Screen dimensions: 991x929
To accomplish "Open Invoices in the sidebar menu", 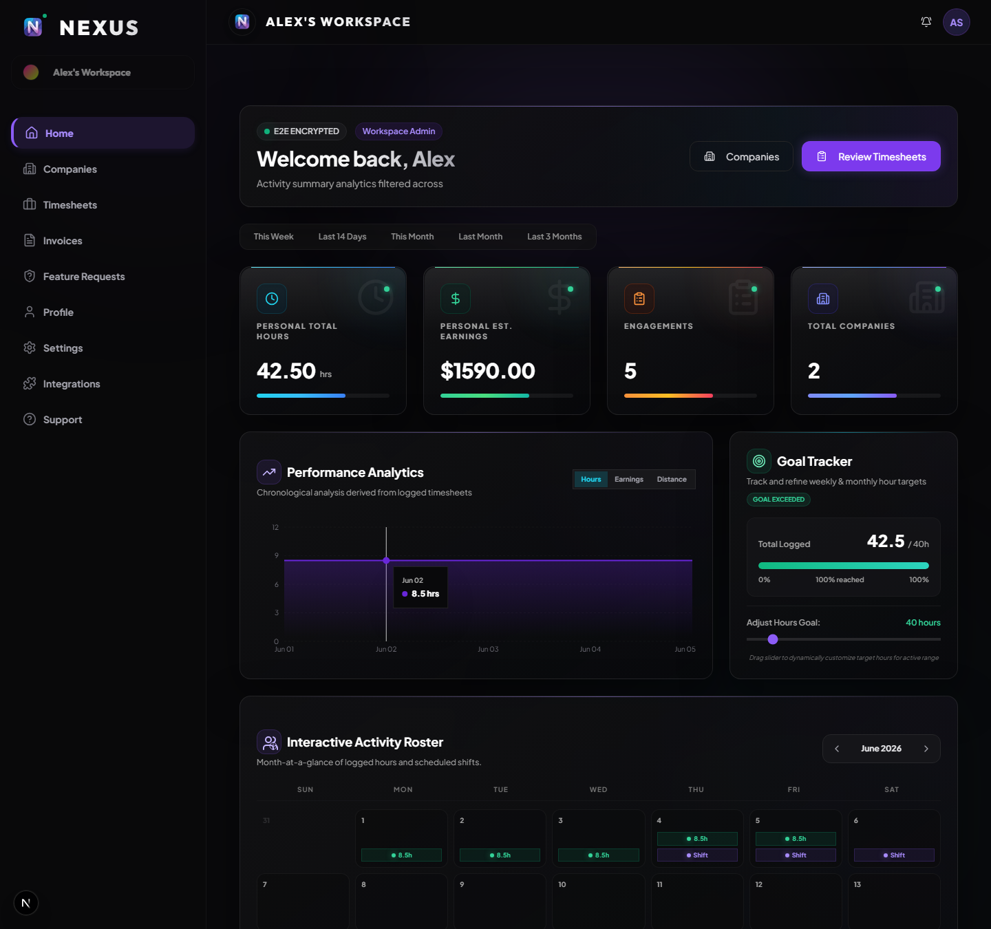I will point(103,240).
